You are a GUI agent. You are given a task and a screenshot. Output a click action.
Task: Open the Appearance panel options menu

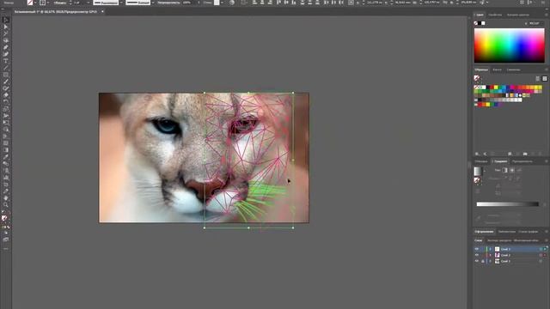[547, 232]
